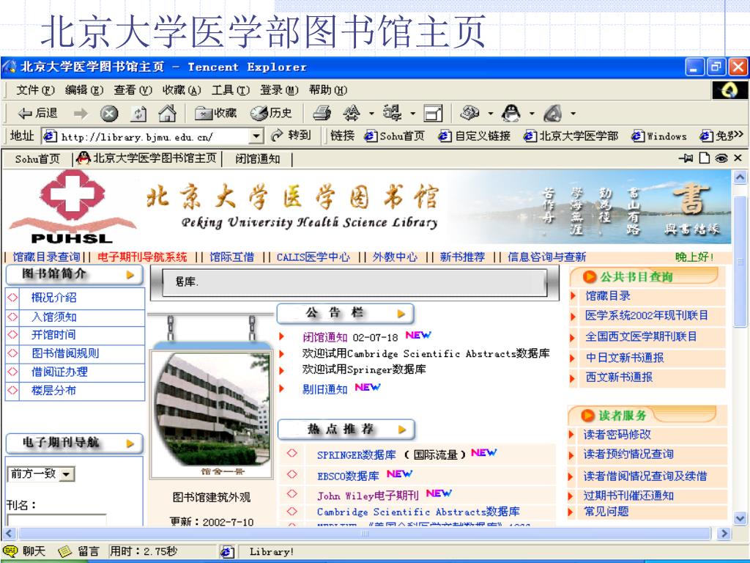Open 读者密码修改 under 读者服务
Image resolution: width=750 pixels, height=563 pixels.
tap(617, 434)
